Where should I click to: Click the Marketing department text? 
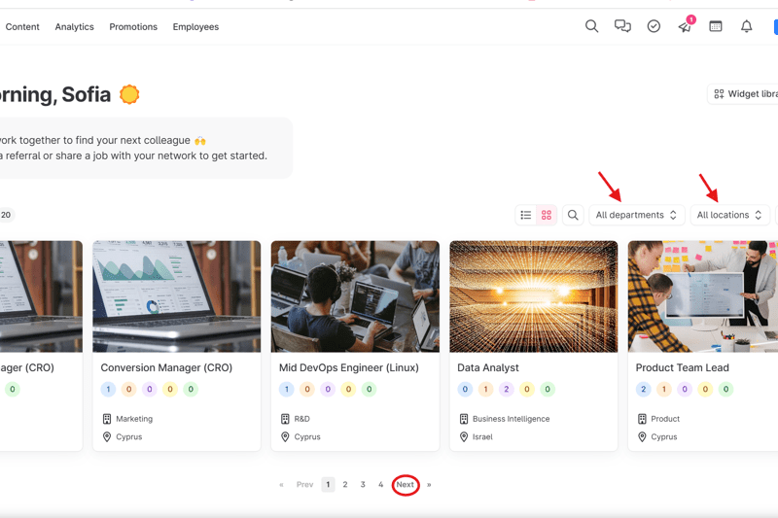(134, 419)
